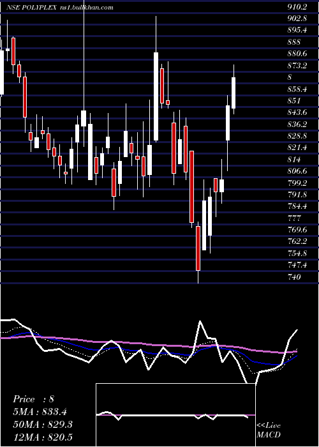Screen dimensions: 319x447
Task: Click the 806.6 price axis label
Action: pos(297,171)
